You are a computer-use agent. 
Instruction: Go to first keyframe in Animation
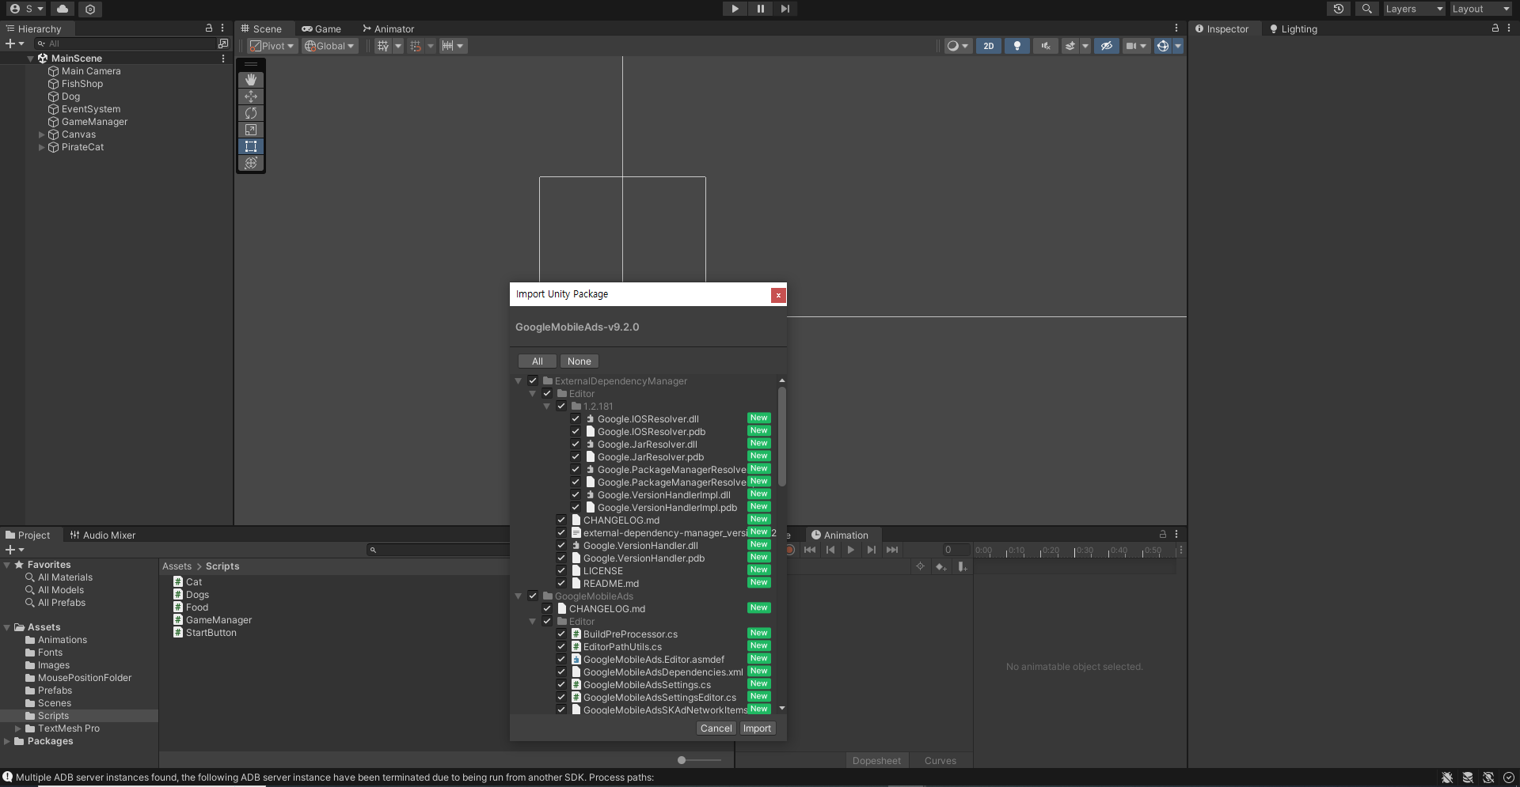(x=810, y=550)
